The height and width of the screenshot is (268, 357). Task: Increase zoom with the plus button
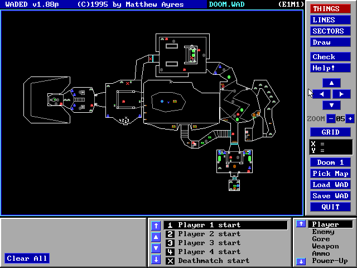click(350, 118)
